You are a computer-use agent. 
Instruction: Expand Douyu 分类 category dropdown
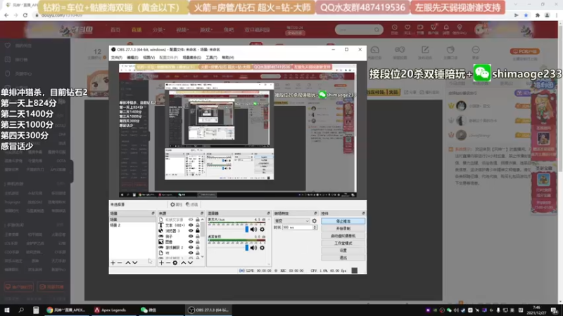coord(159,29)
